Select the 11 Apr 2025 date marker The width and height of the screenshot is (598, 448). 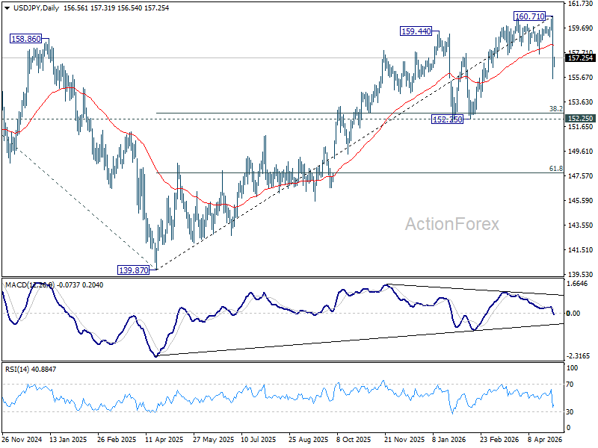(x=164, y=439)
